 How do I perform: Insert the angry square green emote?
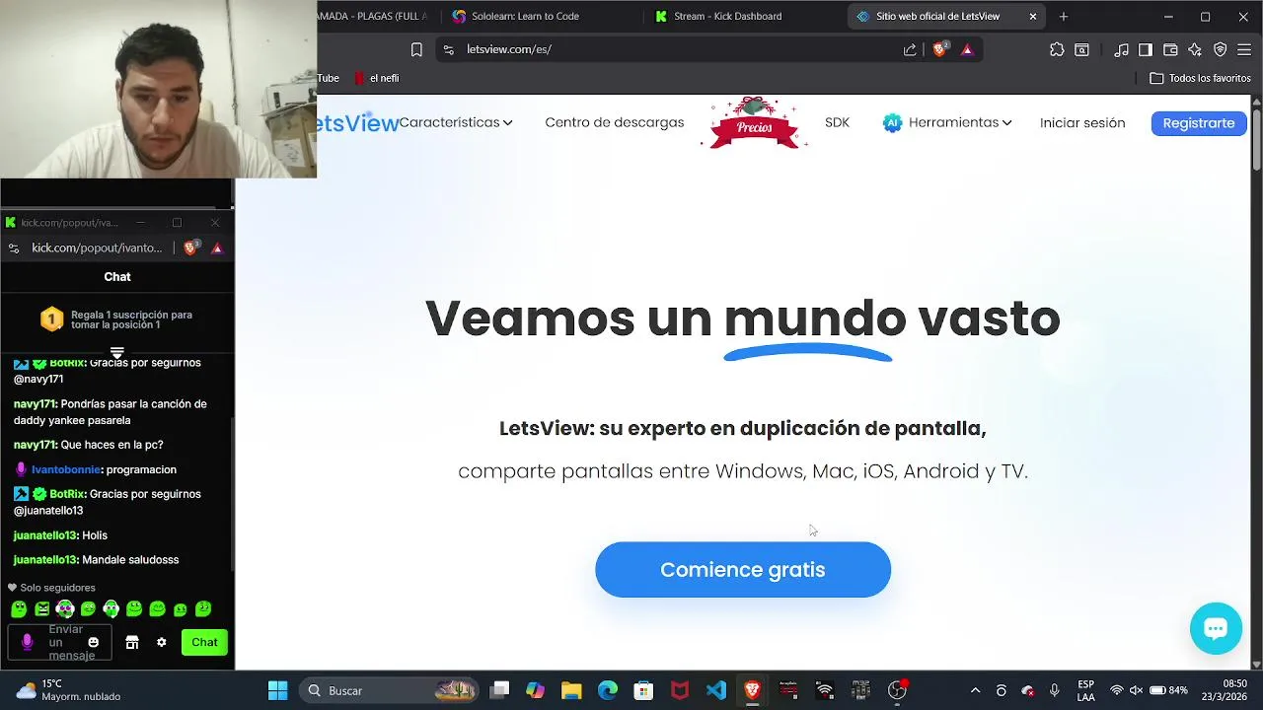(41, 609)
